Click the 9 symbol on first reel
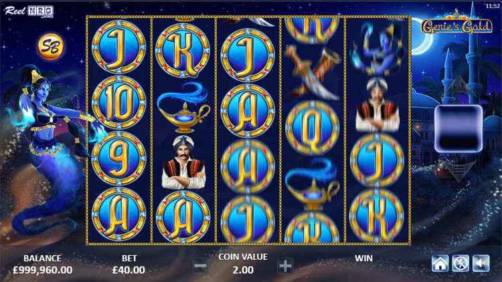 tap(118, 158)
